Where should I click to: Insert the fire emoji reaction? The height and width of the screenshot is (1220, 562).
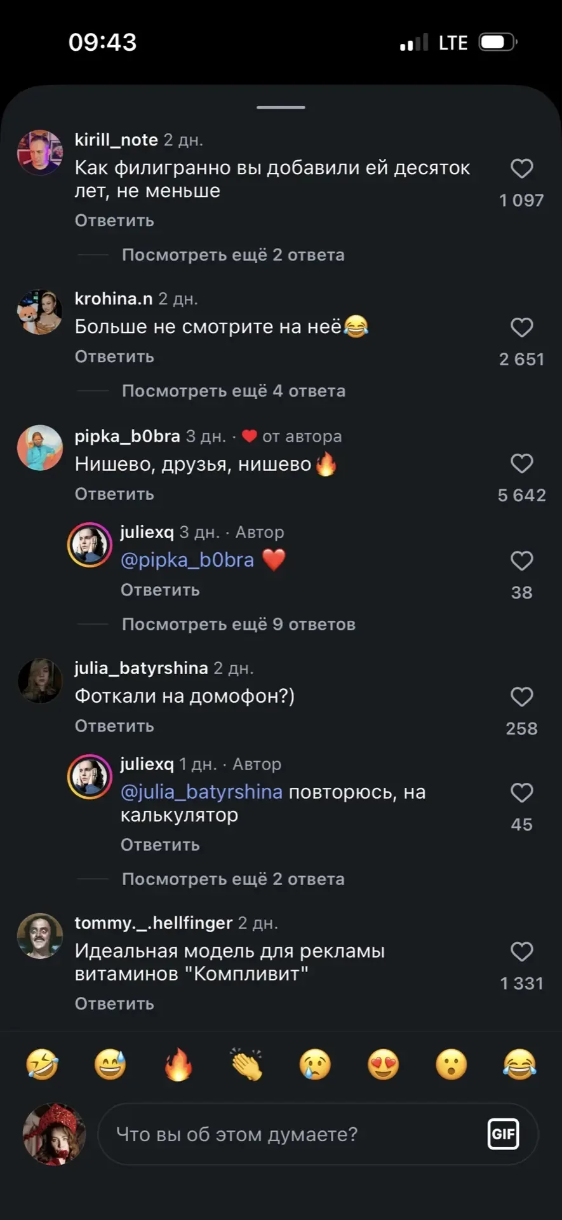point(178,1064)
